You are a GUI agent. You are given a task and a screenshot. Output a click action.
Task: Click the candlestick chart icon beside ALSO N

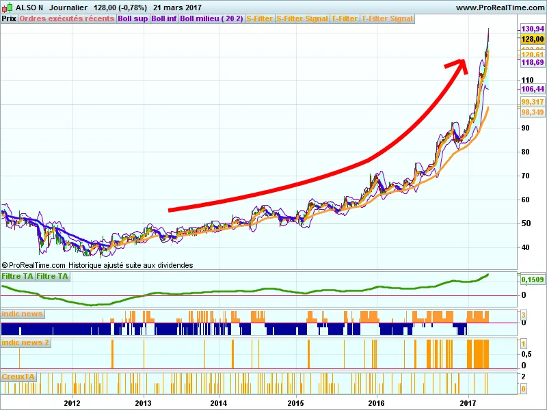point(8,7)
